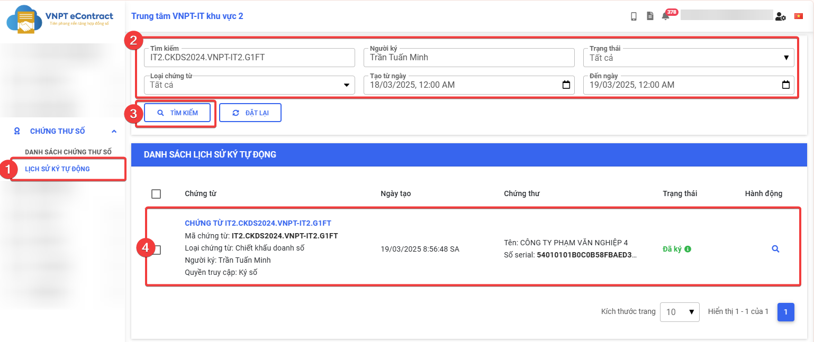The image size is (814, 342).
Task: Click the info icon next to Đã ký
Action: tap(688, 248)
